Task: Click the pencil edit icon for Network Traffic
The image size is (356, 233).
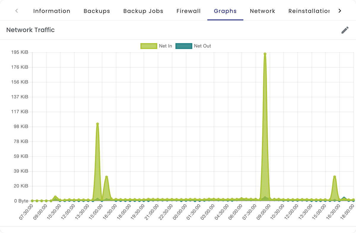Action: tap(345, 30)
